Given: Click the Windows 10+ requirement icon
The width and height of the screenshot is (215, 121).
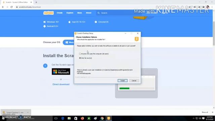Looking at the screenshot, I should pos(44,22).
